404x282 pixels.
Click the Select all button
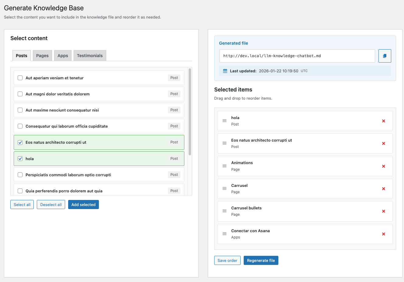coord(22,205)
